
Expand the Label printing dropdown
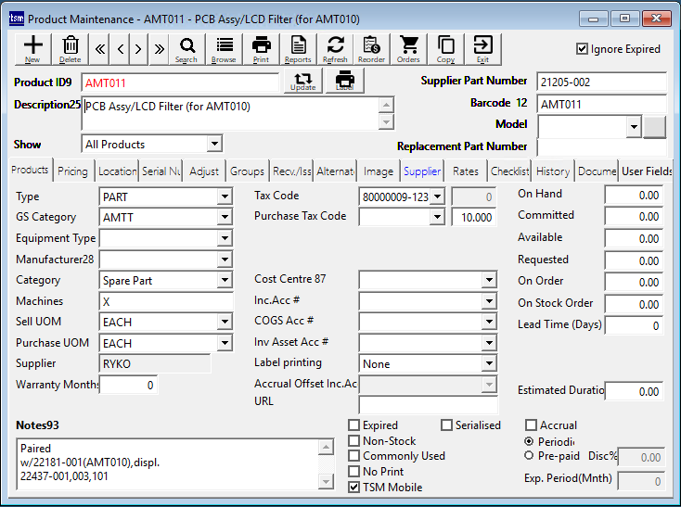click(491, 364)
